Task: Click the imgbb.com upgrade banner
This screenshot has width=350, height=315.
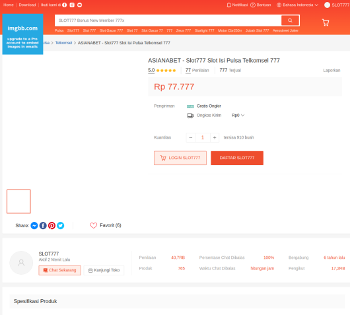Action: coord(22,34)
